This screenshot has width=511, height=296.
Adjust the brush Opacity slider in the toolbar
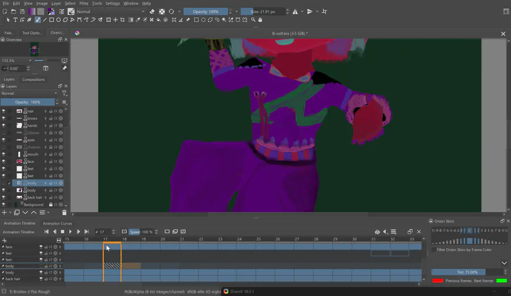(206, 11)
